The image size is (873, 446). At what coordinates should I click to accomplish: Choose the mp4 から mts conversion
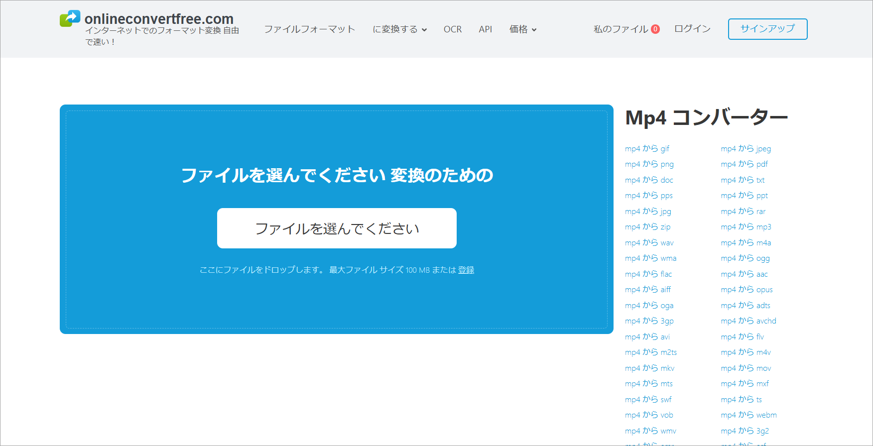(x=649, y=383)
